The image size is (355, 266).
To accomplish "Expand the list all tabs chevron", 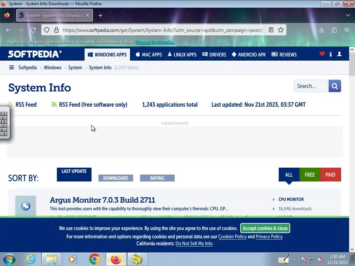I will 348,15.
